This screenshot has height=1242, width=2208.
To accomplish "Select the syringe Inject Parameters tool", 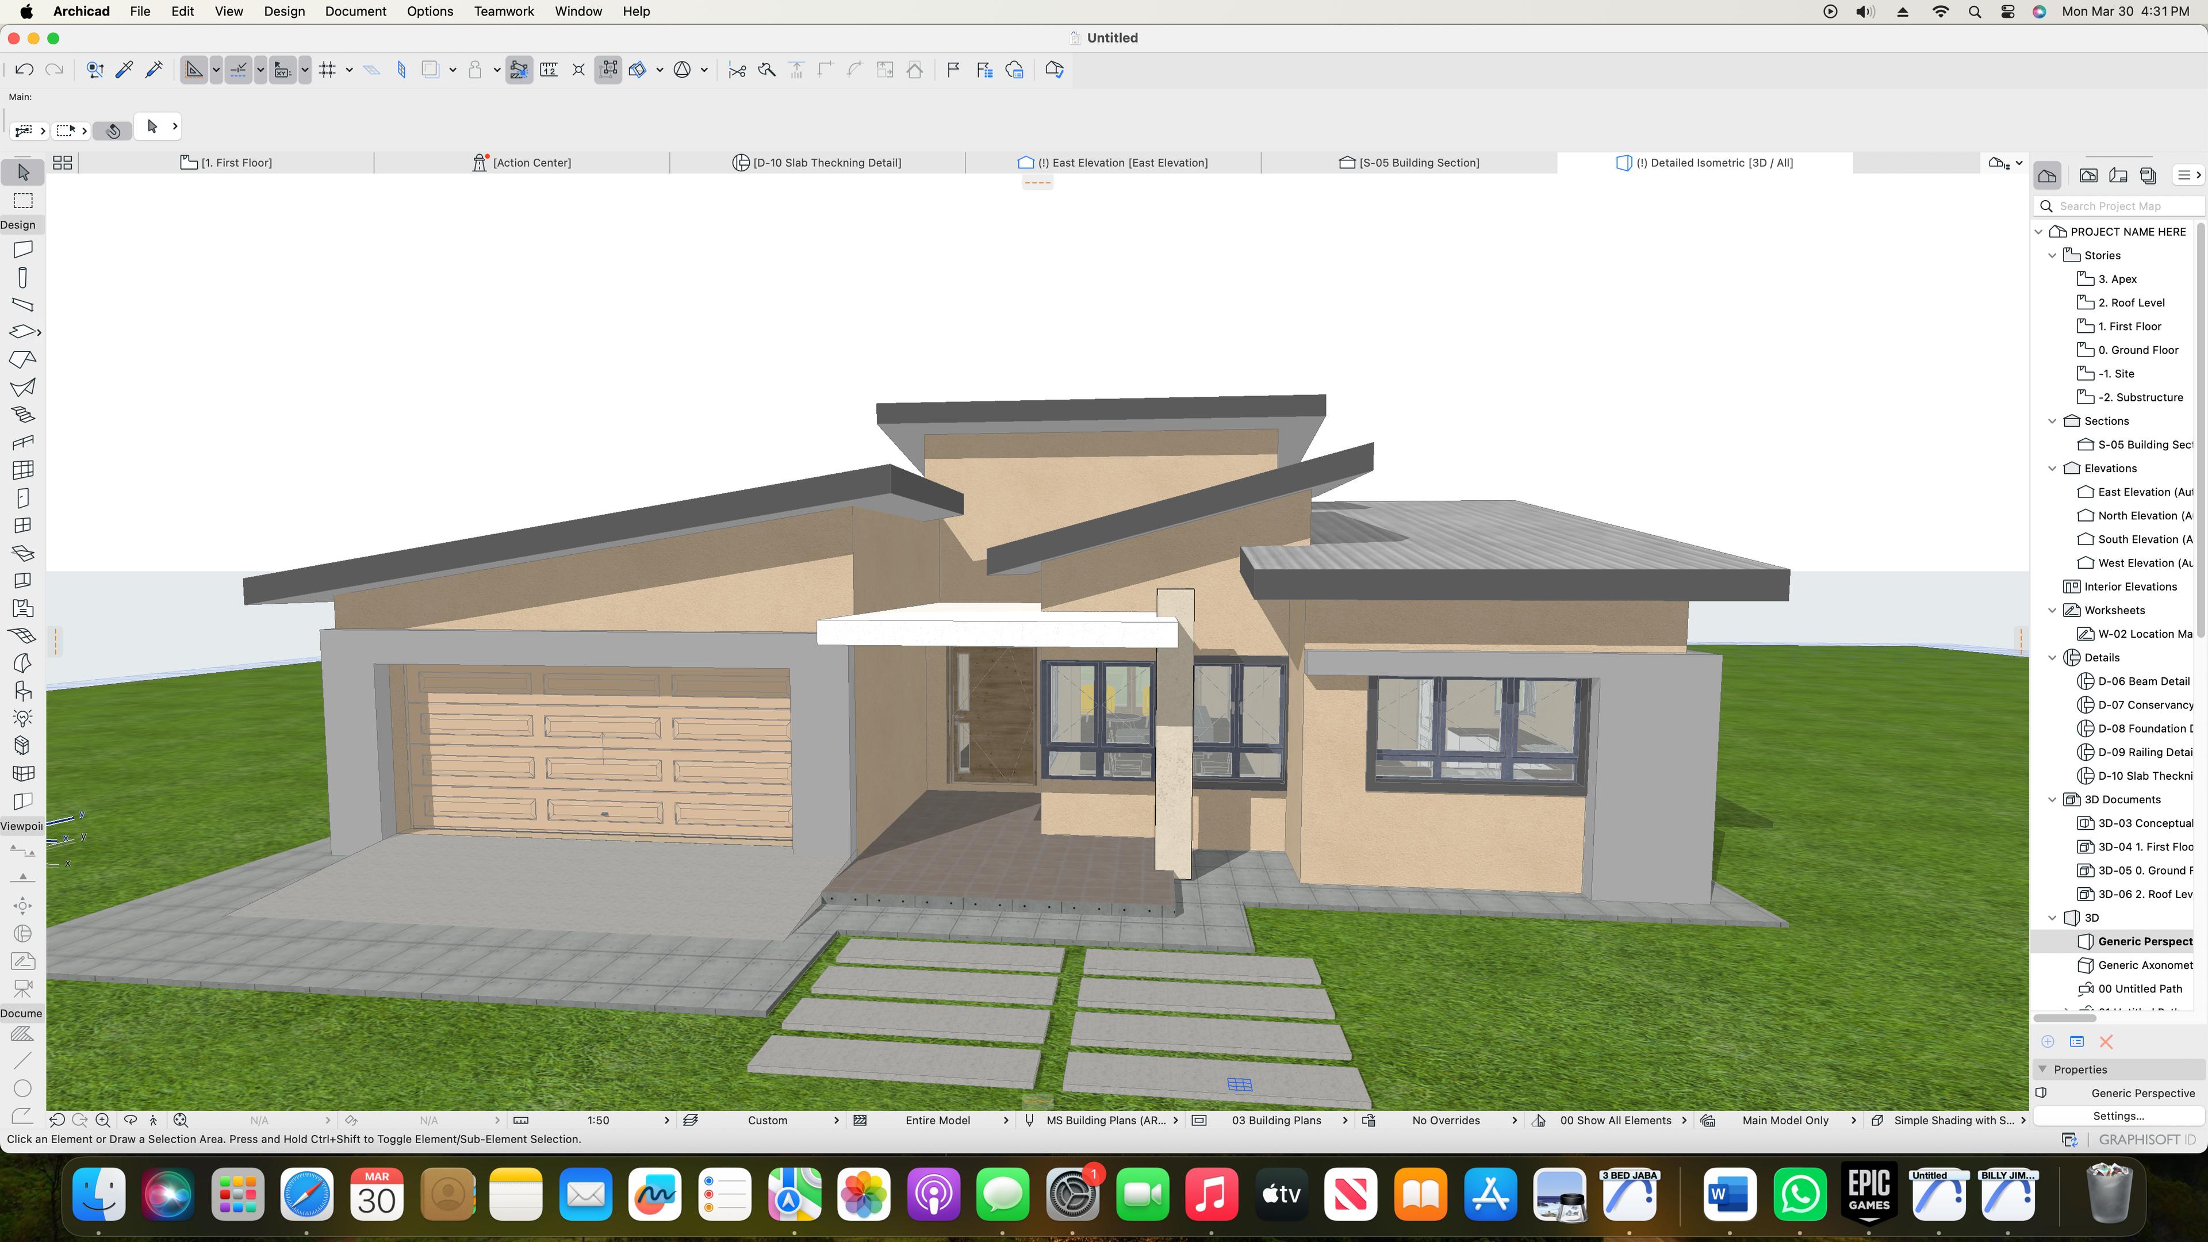I will pyautogui.click(x=154, y=70).
